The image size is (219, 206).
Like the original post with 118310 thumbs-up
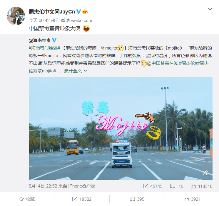tap(202, 186)
